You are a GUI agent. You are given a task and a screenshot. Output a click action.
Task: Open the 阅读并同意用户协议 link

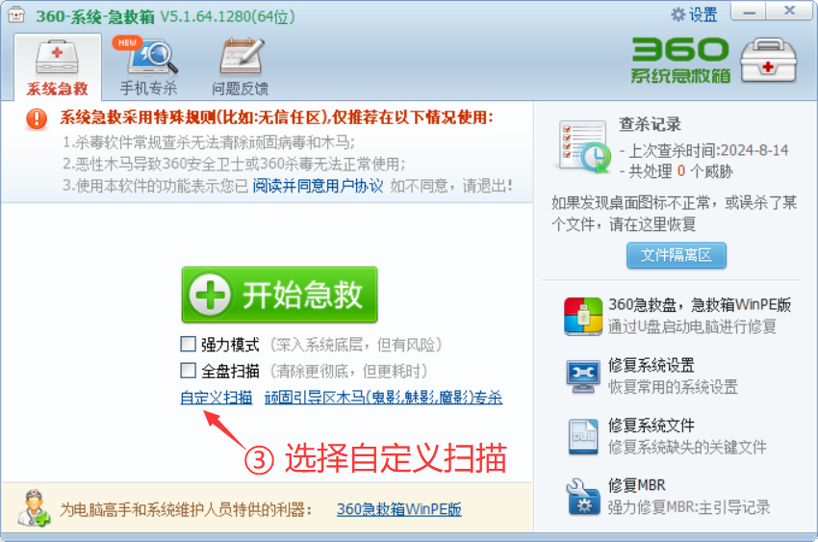(x=318, y=186)
